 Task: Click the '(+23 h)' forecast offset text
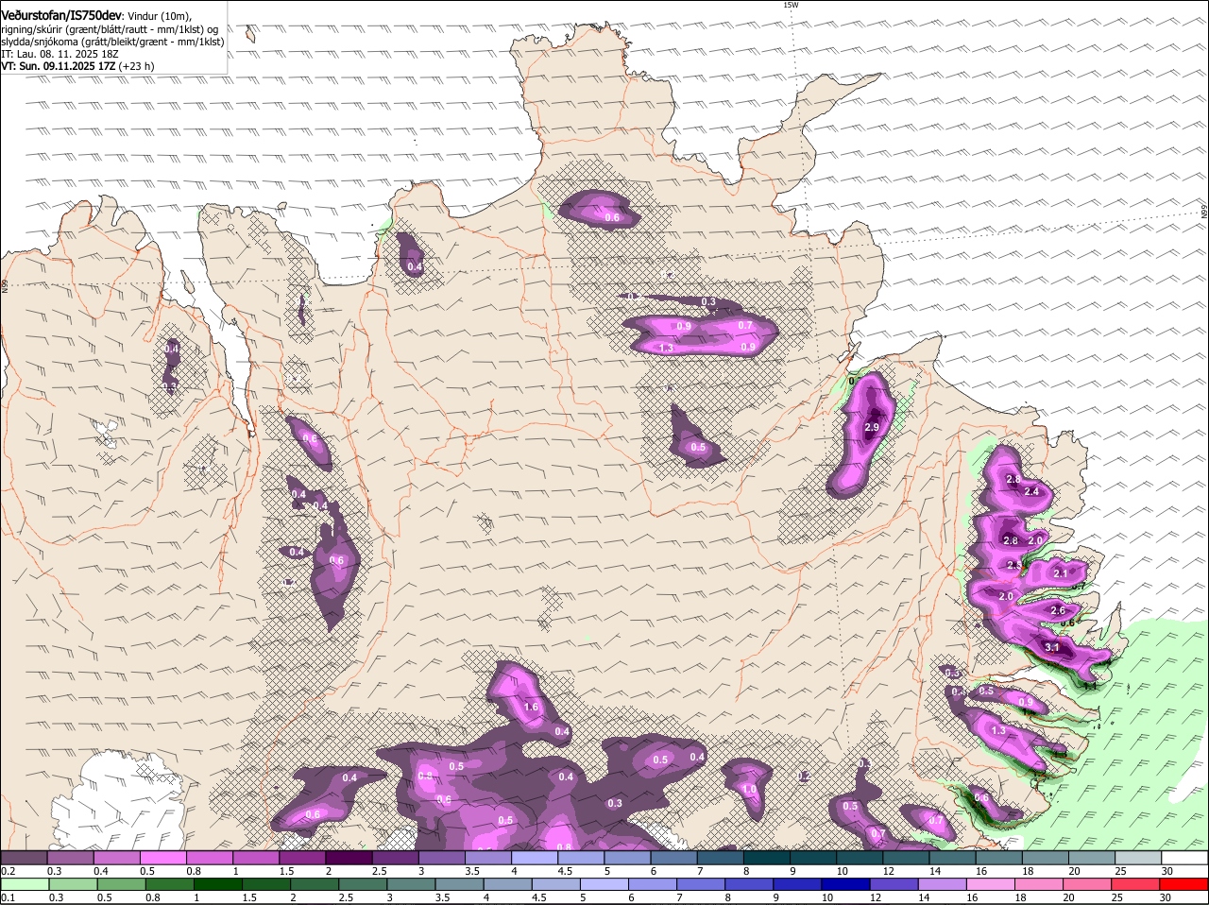tap(137, 67)
